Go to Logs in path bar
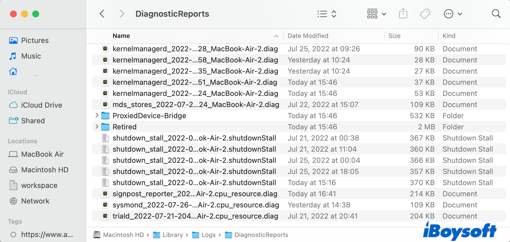The image size is (510, 242). point(208,235)
